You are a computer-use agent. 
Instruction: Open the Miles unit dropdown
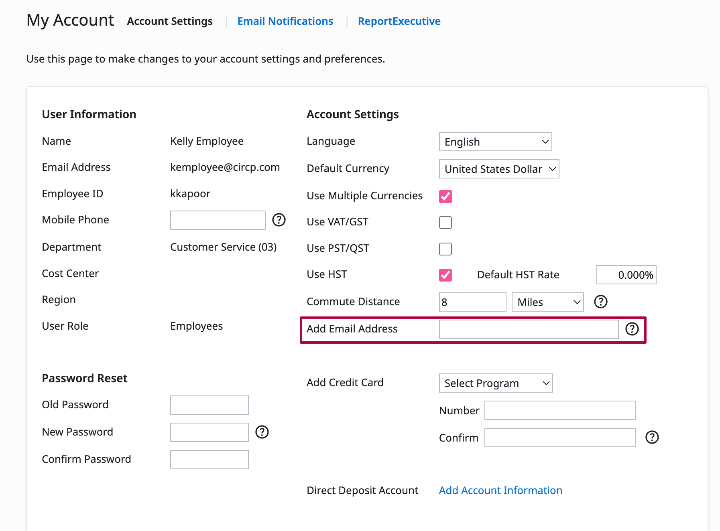pyautogui.click(x=547, y=302)
